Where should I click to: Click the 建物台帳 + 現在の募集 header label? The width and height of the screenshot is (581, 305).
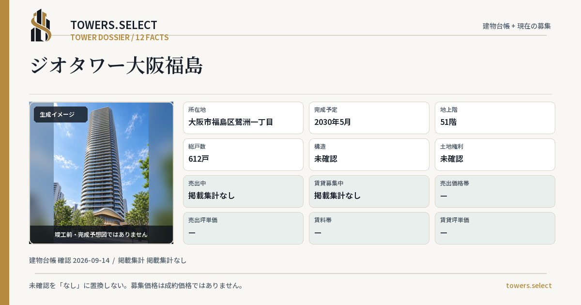tap(517, 26)
